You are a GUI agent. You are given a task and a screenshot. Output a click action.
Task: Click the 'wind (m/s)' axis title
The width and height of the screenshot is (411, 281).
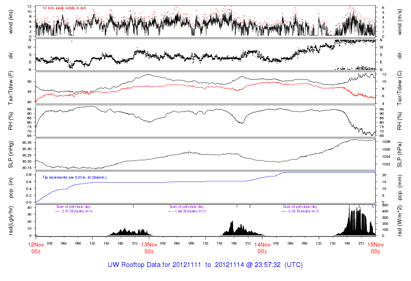(x=400, y=21)
